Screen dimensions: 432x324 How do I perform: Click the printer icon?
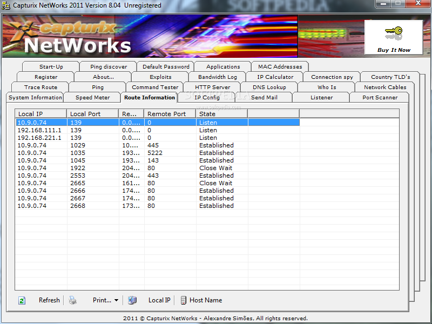coord(73,300)
